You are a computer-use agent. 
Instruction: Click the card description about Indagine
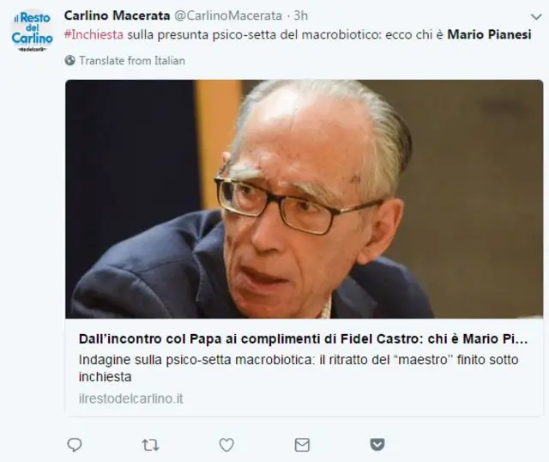[299, 368]
